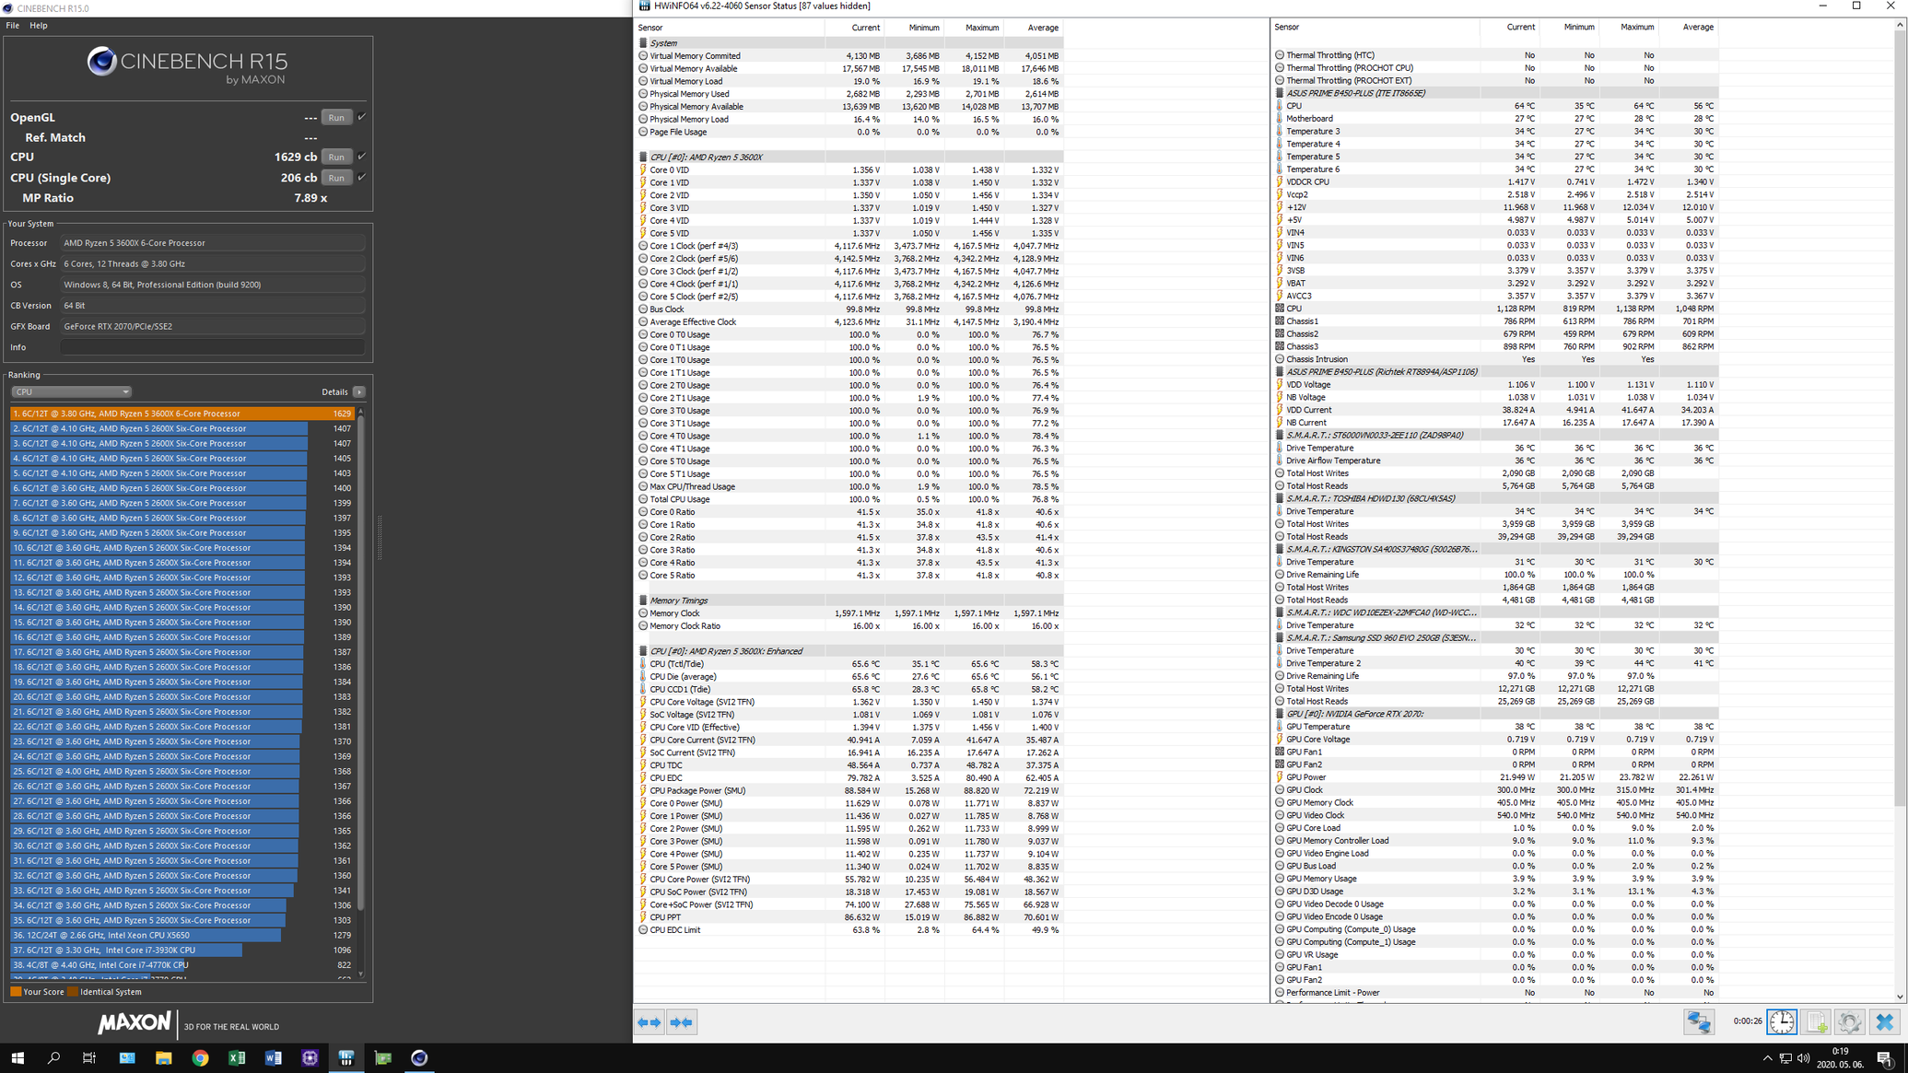Run the OpenGL benchmark

click(336, 117)
